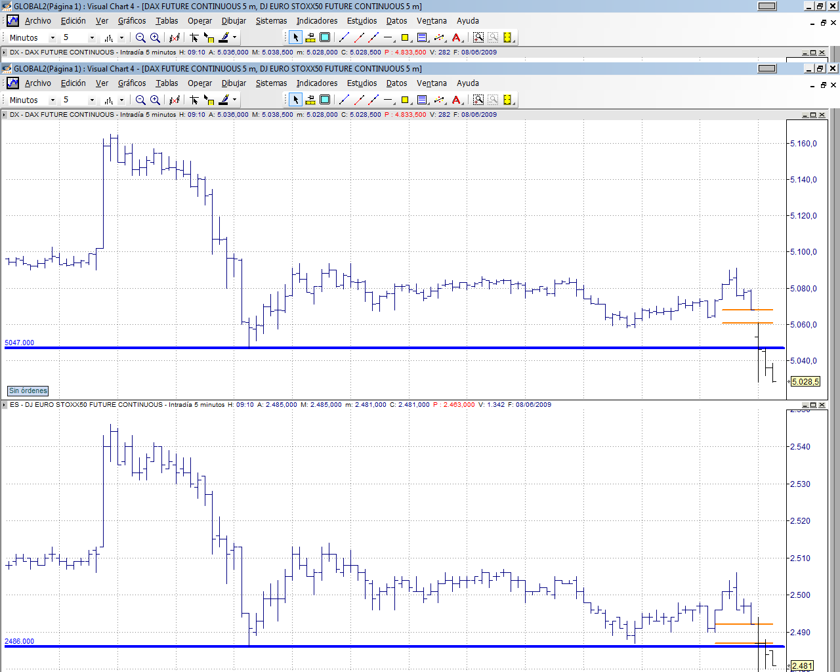Click the 5.028,5 current price tag
This screenshot has width=840, height=672.
click(x=805, y=382)
